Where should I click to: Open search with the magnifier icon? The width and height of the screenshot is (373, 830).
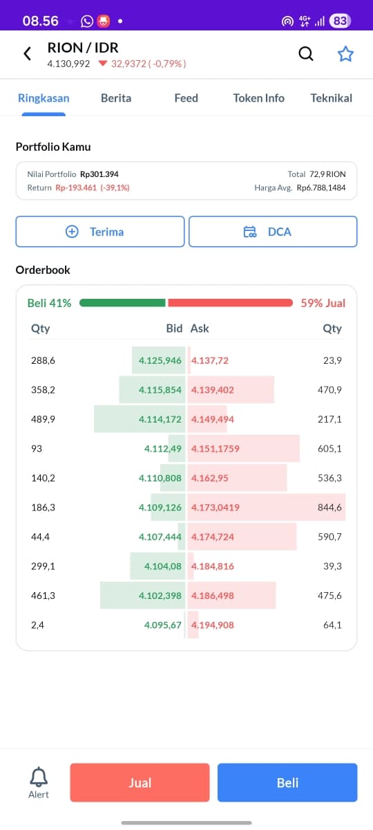306,54
